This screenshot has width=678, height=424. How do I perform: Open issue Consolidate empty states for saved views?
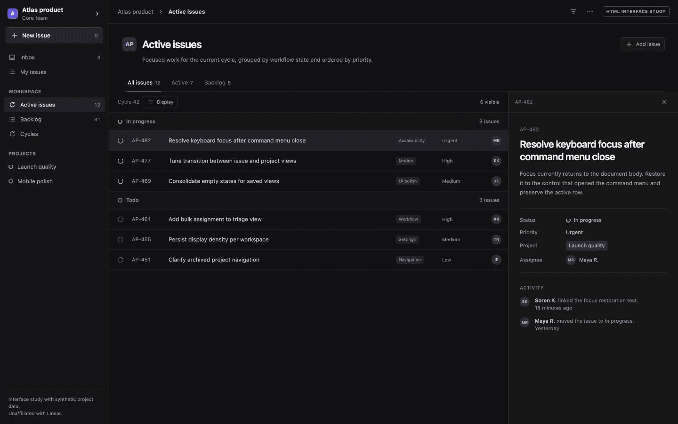308,181
